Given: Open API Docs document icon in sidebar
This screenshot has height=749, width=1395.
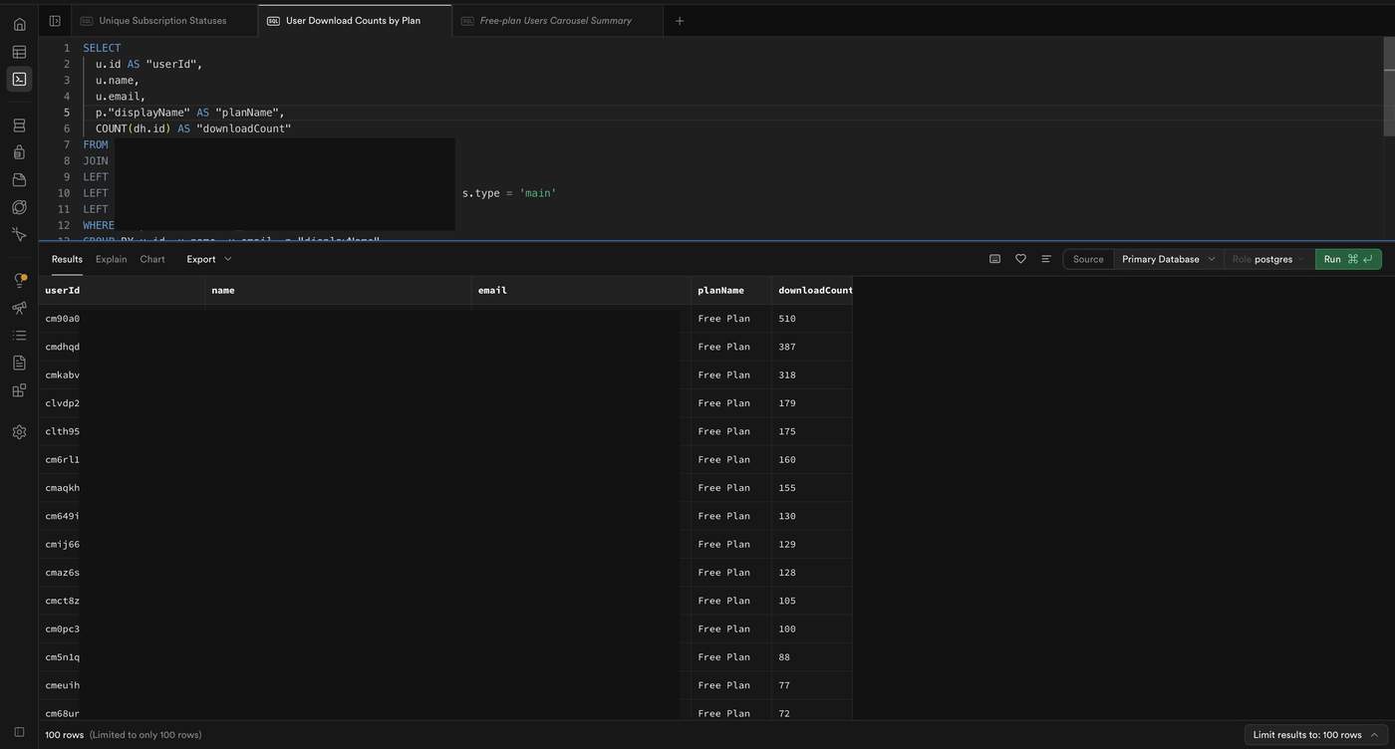Looking at the screenshot, I should tap(19, 363).
